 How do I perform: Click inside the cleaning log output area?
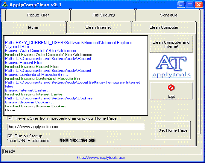75,77
